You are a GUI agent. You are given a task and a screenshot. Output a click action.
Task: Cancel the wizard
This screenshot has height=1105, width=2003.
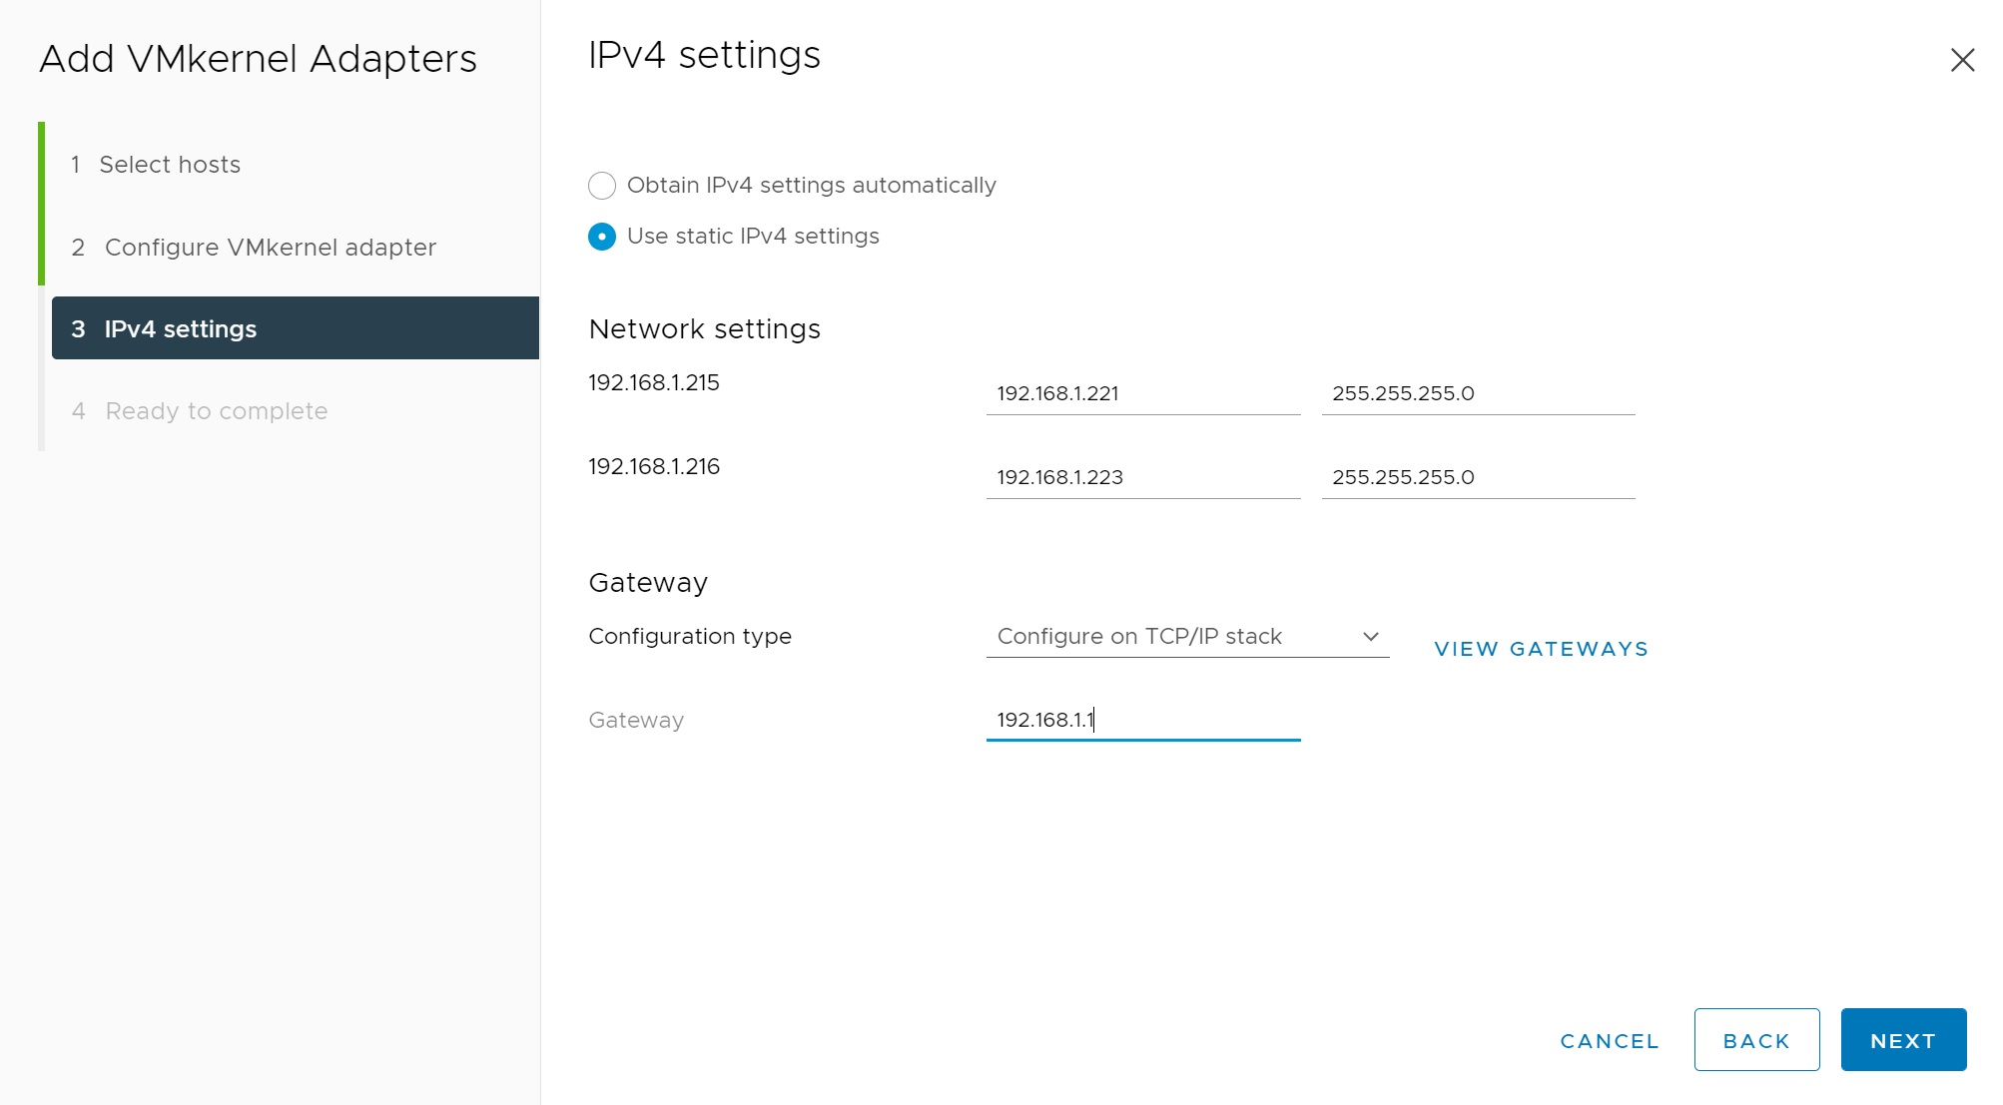[x=1609, y=1040]
